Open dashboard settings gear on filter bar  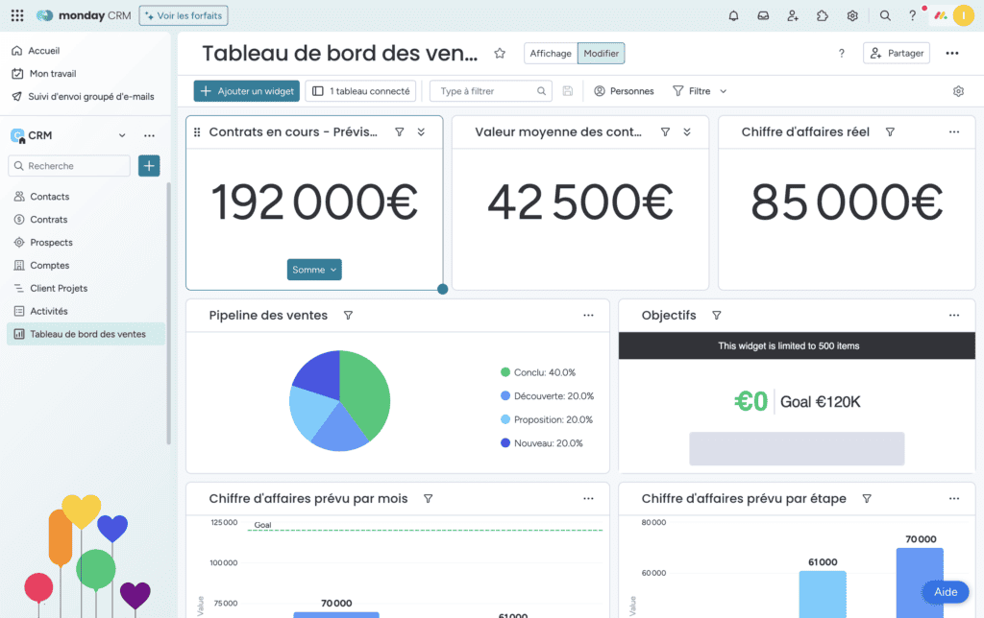(x=957, y=90)
